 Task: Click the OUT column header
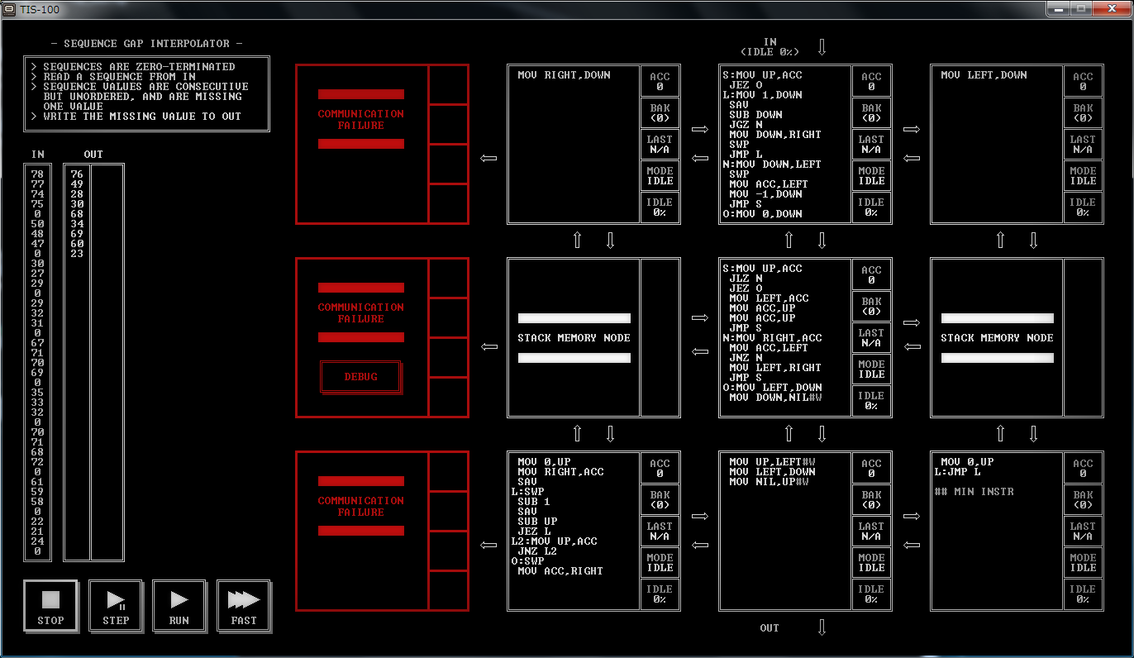coord(93,155)
